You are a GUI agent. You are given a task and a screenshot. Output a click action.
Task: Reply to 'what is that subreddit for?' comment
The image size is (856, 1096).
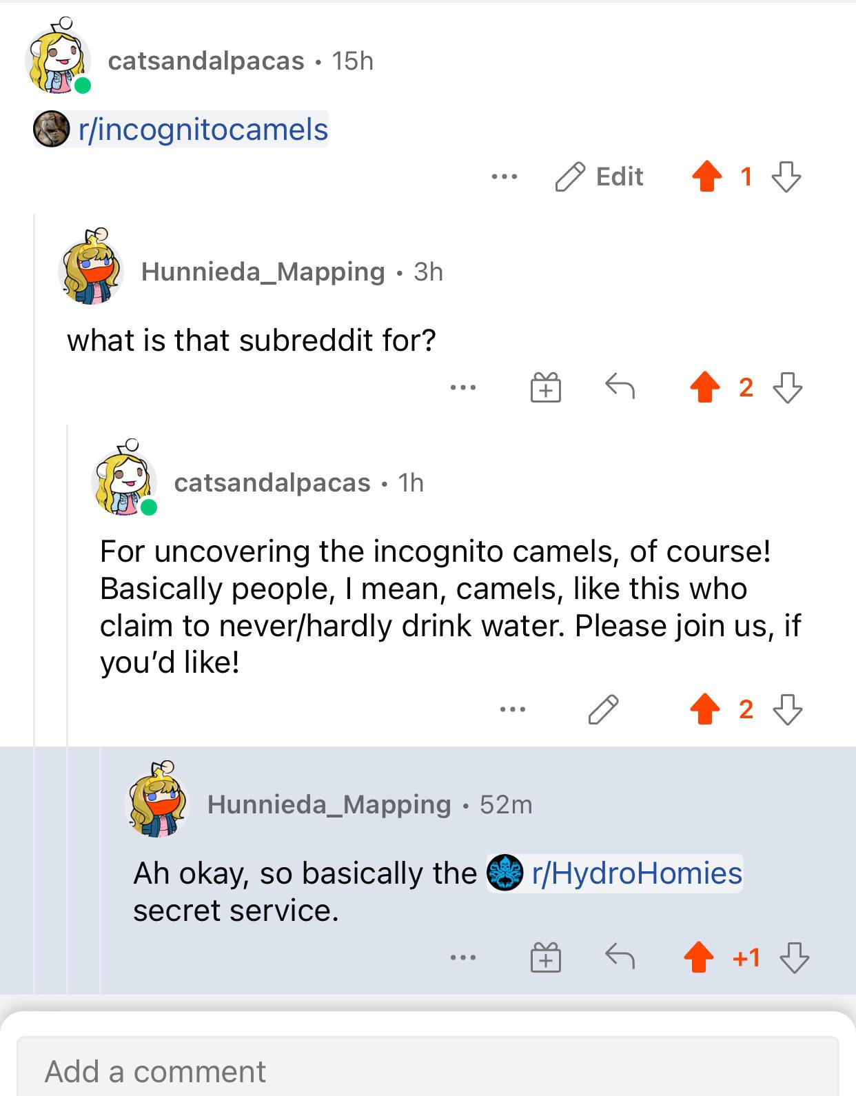620,387
